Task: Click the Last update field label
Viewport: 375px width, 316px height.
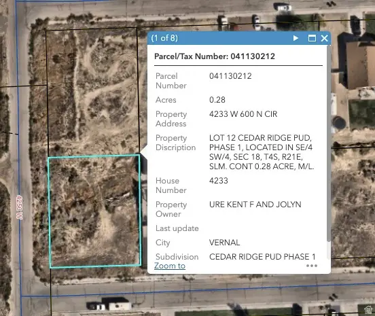Action: click(177, 228)
